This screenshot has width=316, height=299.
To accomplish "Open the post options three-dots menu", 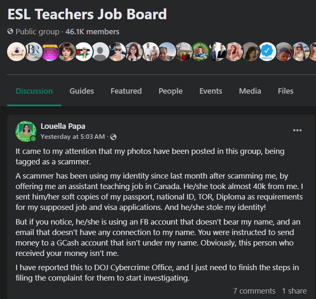I will (297, 130).
